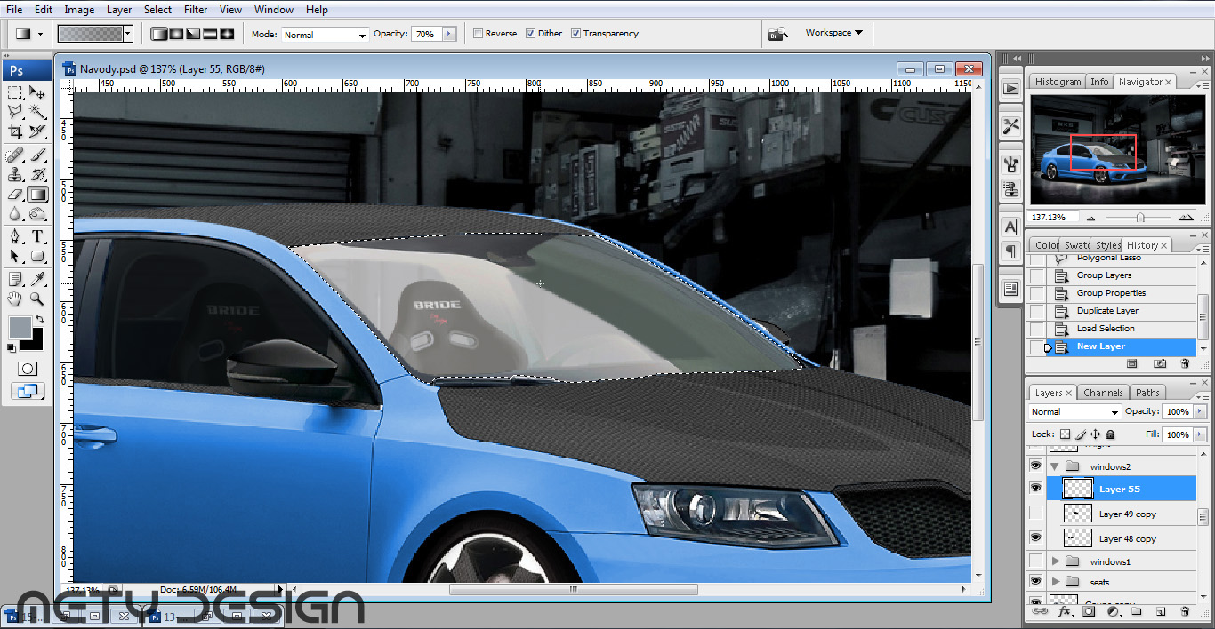Choose the Eyedropper tool
Screen dimensions: 1215x629
37,280
